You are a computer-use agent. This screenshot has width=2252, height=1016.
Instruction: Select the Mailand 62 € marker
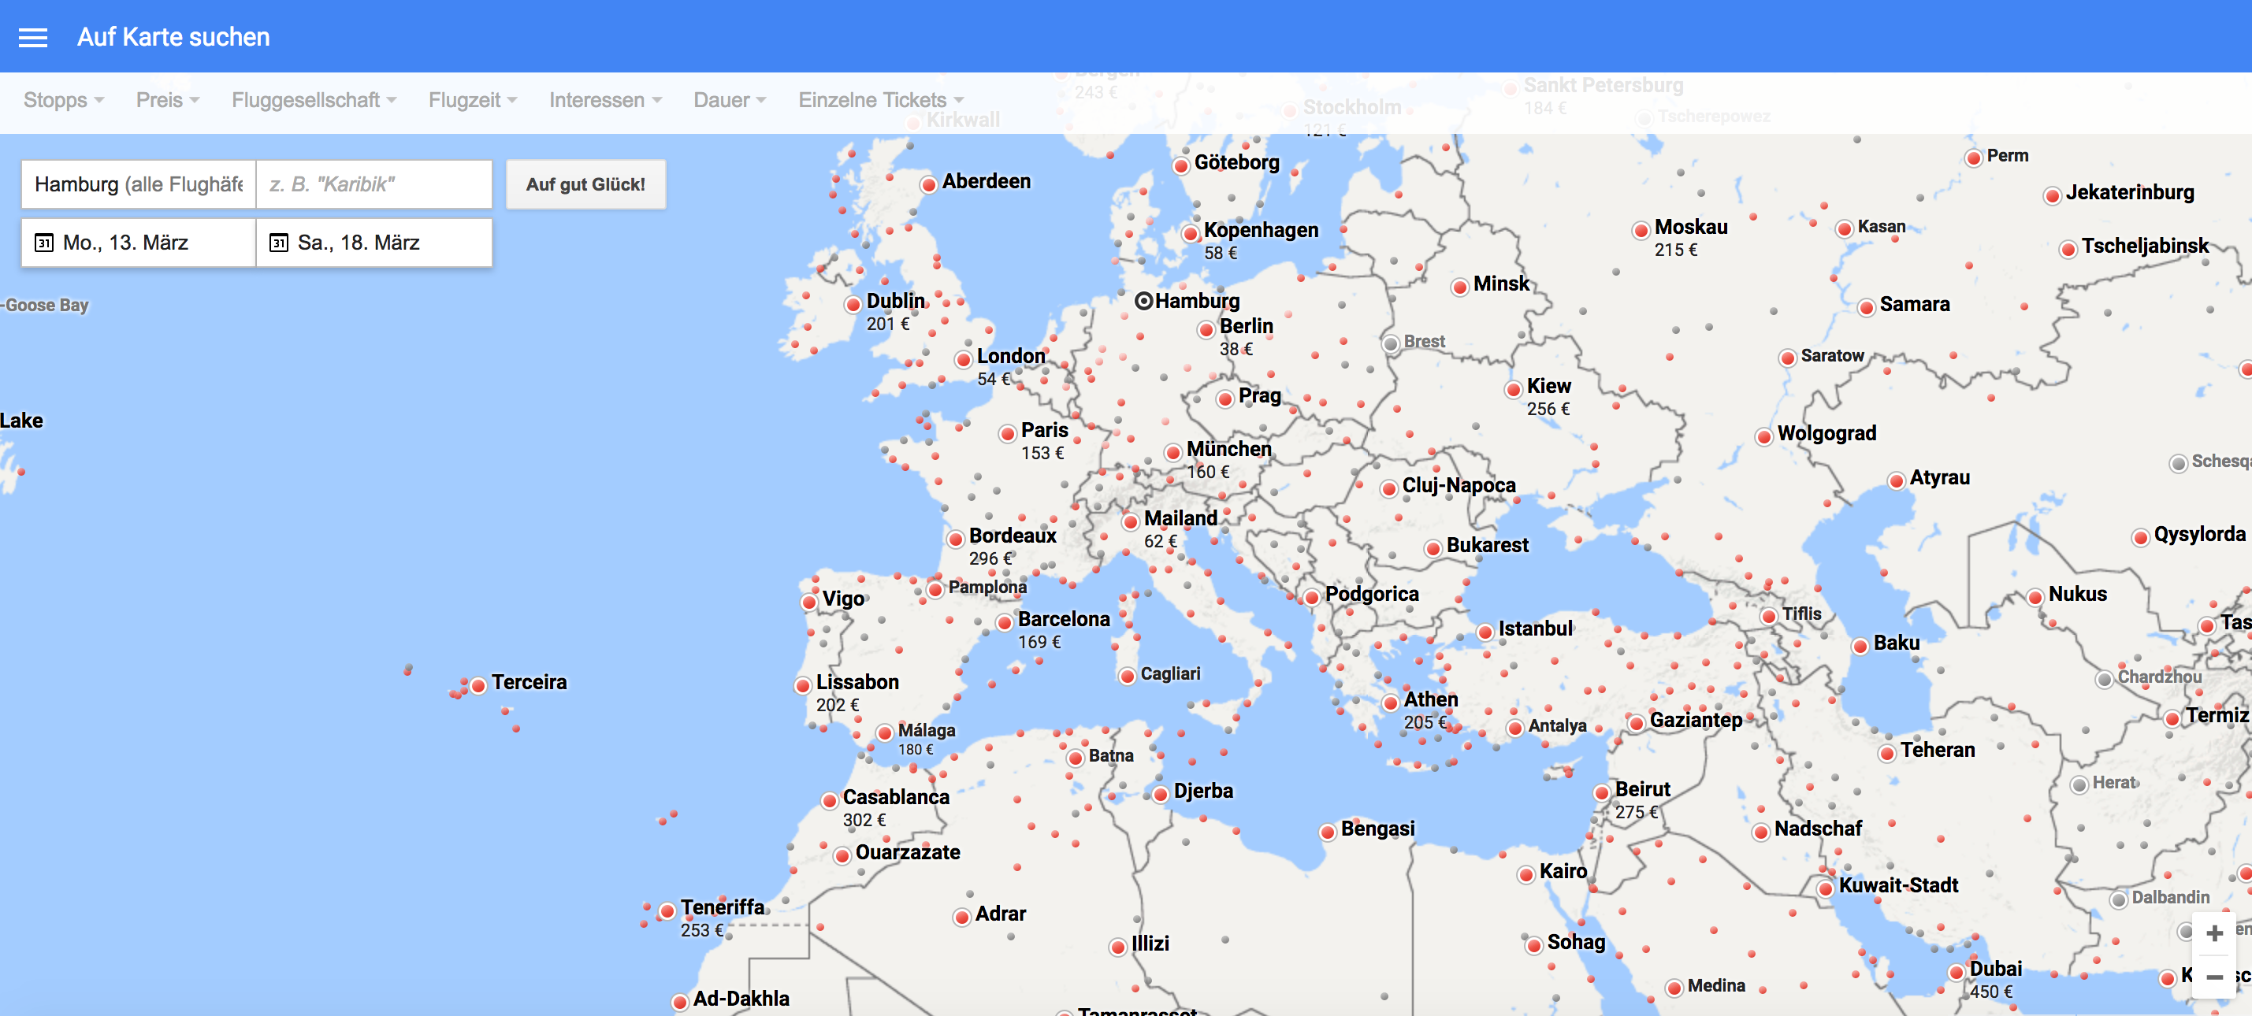(x=1132, y=521)
